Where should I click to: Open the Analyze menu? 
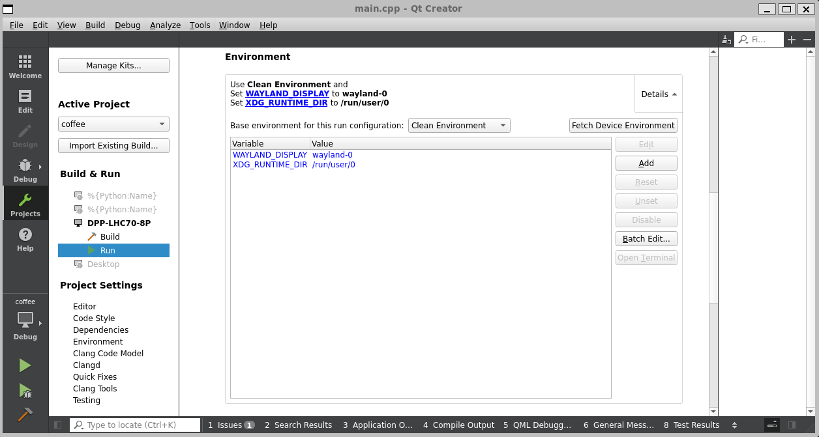pos(165,25)
